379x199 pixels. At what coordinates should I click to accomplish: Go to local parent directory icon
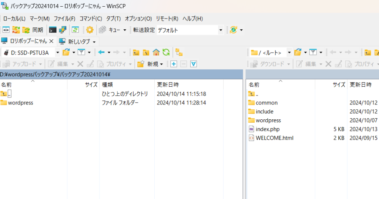pyautogui.click(x=136, y=52)
